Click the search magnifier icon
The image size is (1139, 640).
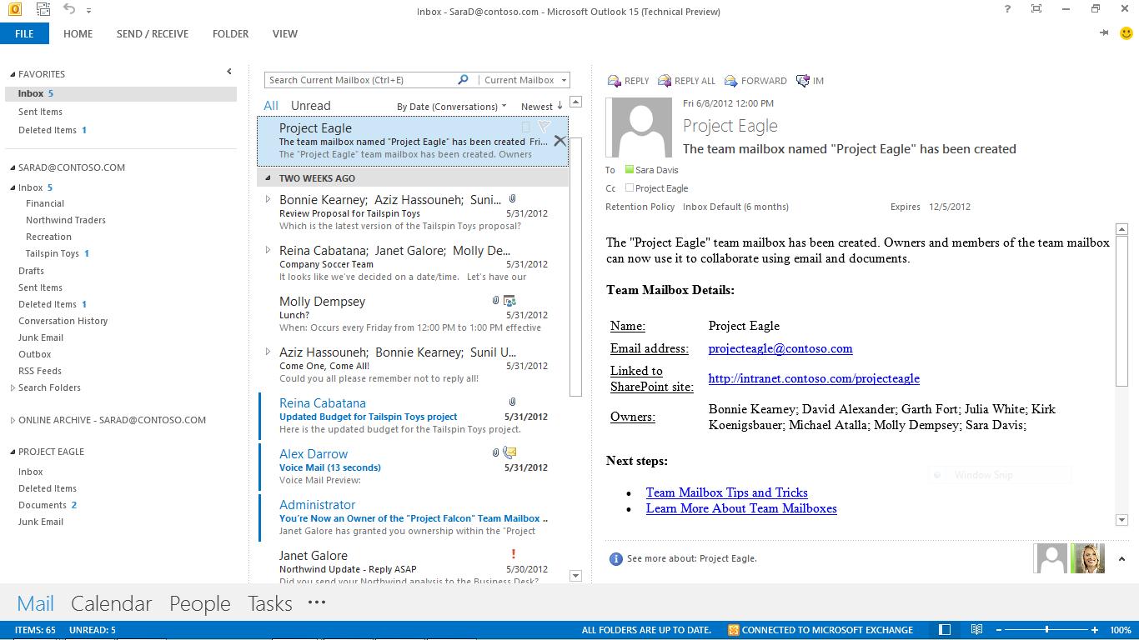pyautogui.click(x=464, y=80)
